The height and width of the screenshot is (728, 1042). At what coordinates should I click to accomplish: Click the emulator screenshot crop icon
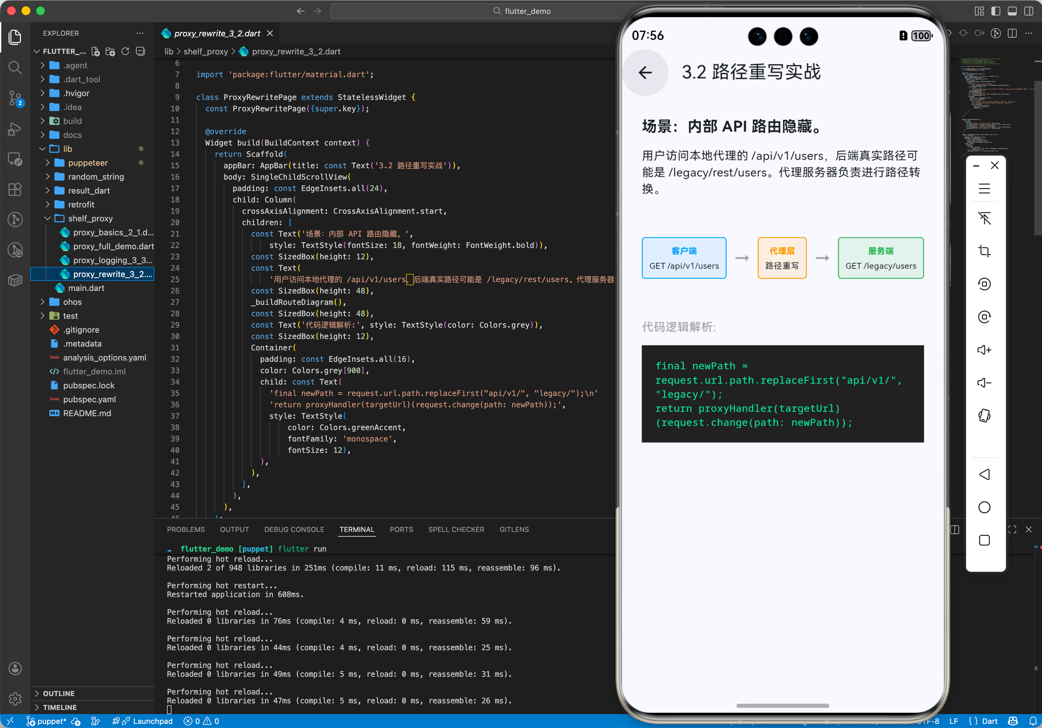tap(984, 251)
